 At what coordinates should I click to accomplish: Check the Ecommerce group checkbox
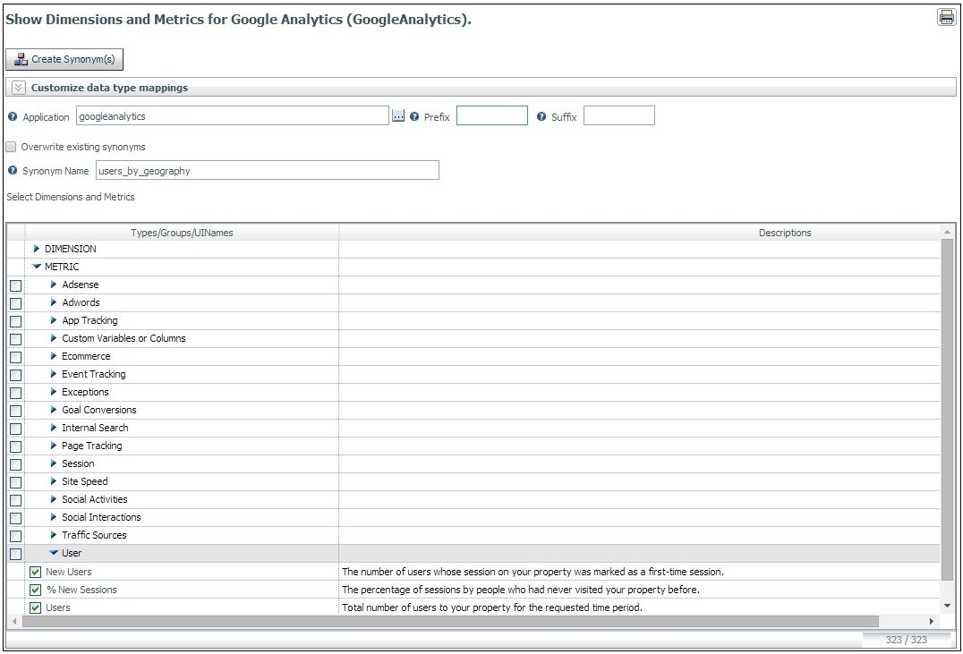point(16,357)
